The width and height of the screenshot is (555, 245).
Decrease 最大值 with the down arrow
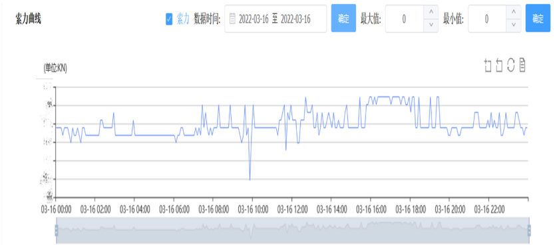coord(431,25)
